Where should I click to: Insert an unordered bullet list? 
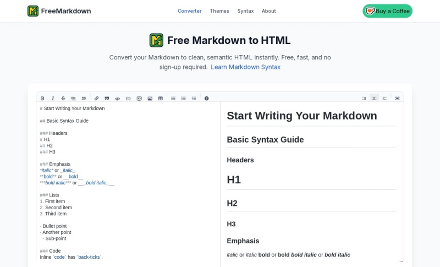(173, 98)
